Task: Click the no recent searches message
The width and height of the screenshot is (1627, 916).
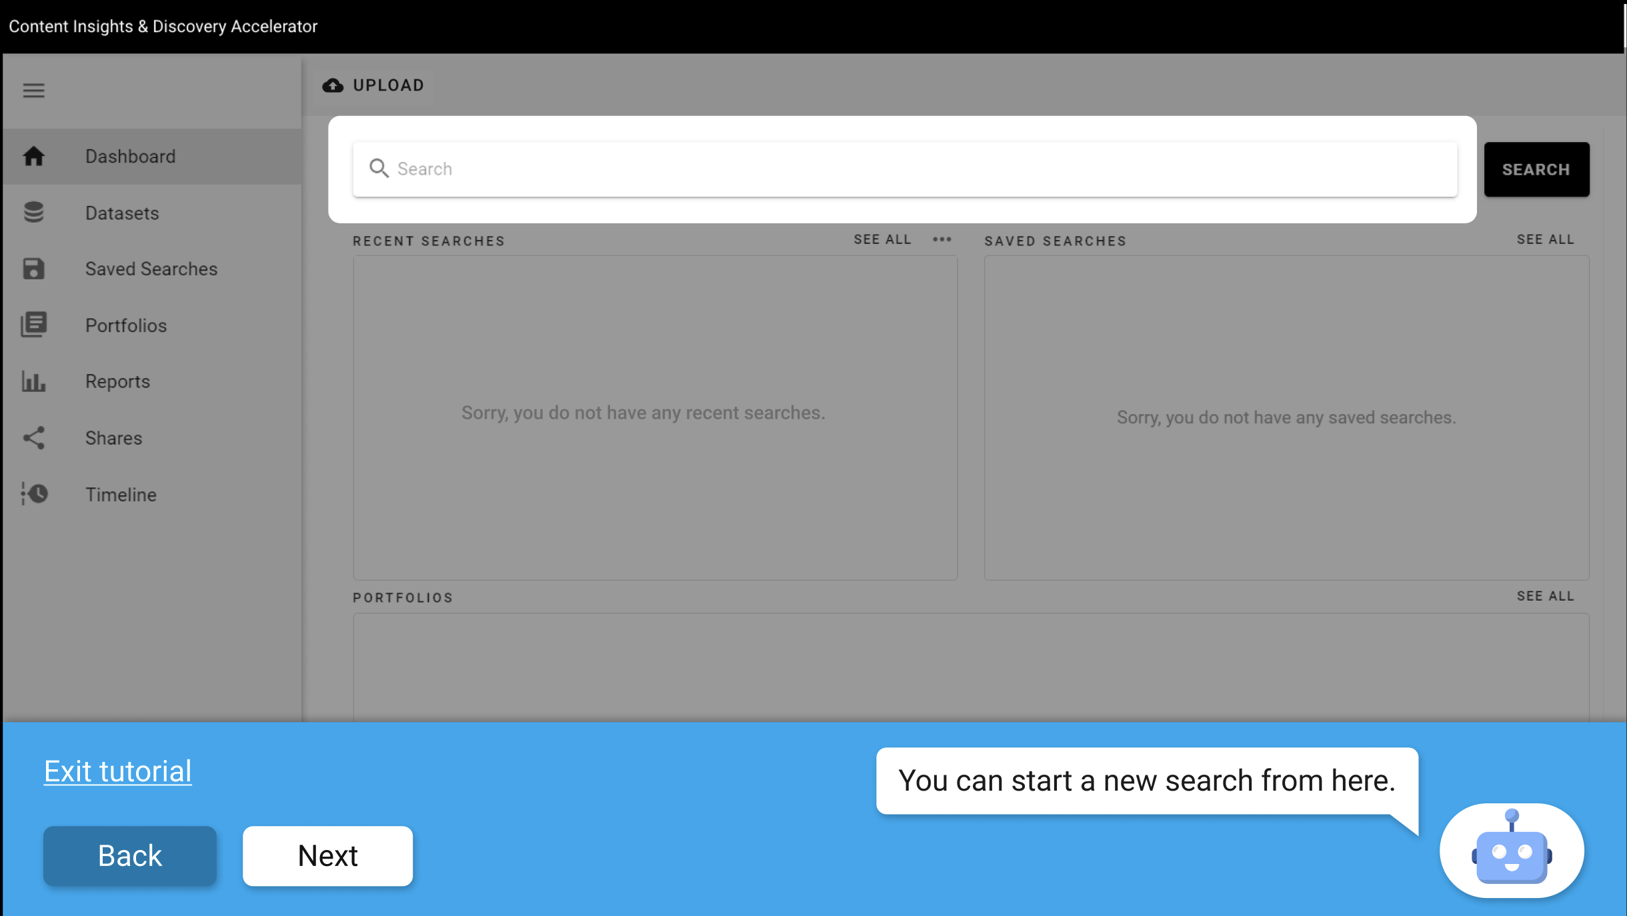Action: coord(643,413)
